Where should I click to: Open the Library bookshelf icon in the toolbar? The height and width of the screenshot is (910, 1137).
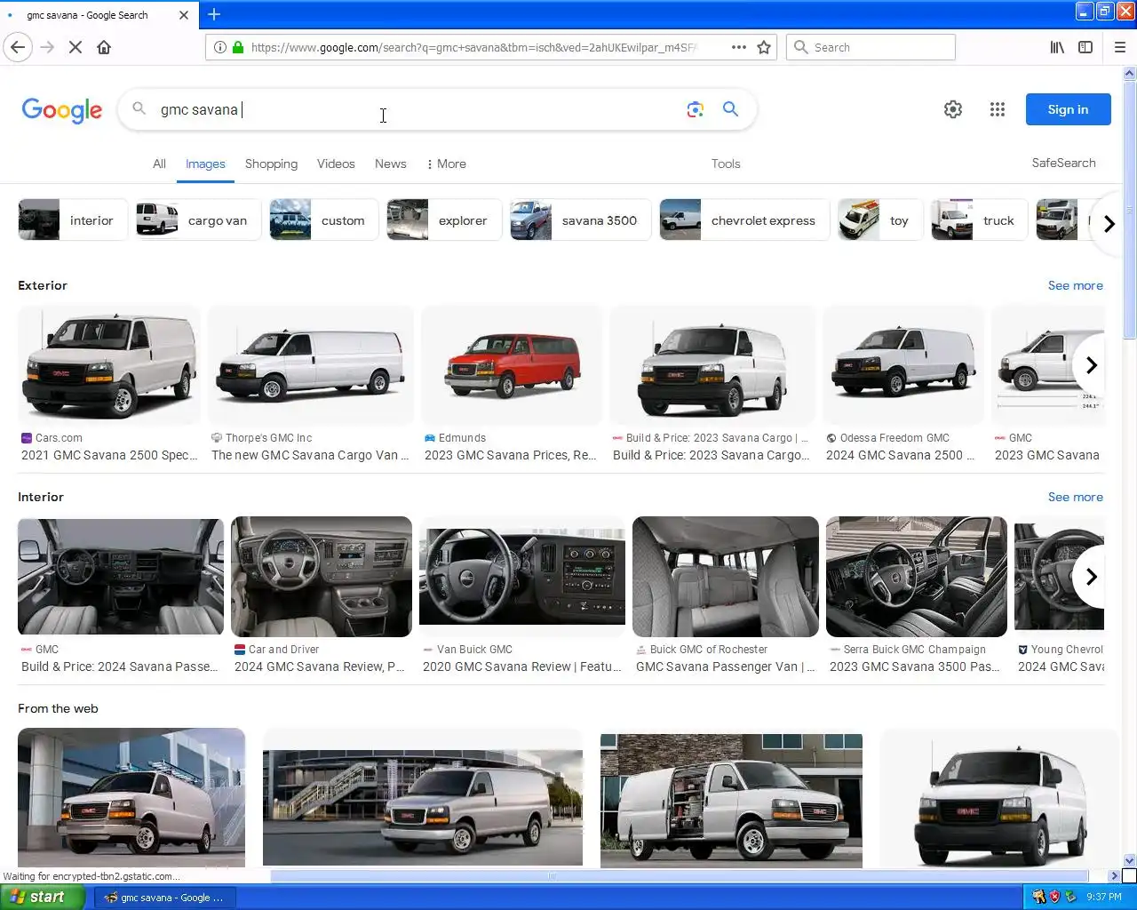(1057, 47)
